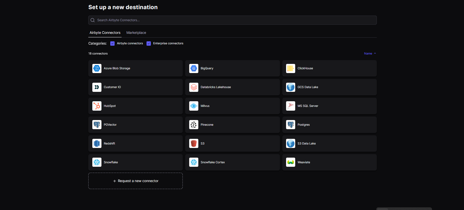
Task: Click the S3 red bucket icon
Action: 193,144
